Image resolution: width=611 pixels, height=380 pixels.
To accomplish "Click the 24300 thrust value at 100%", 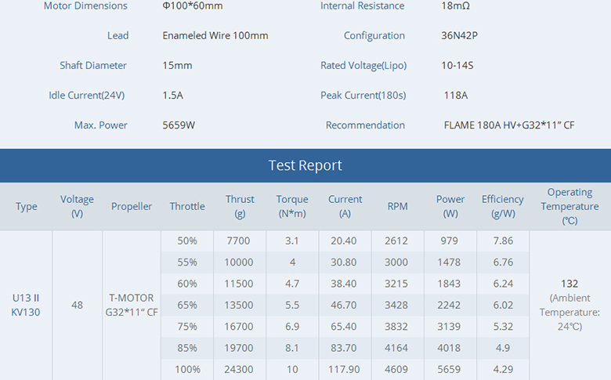I will pyautogui.click(x=238, y=369).
